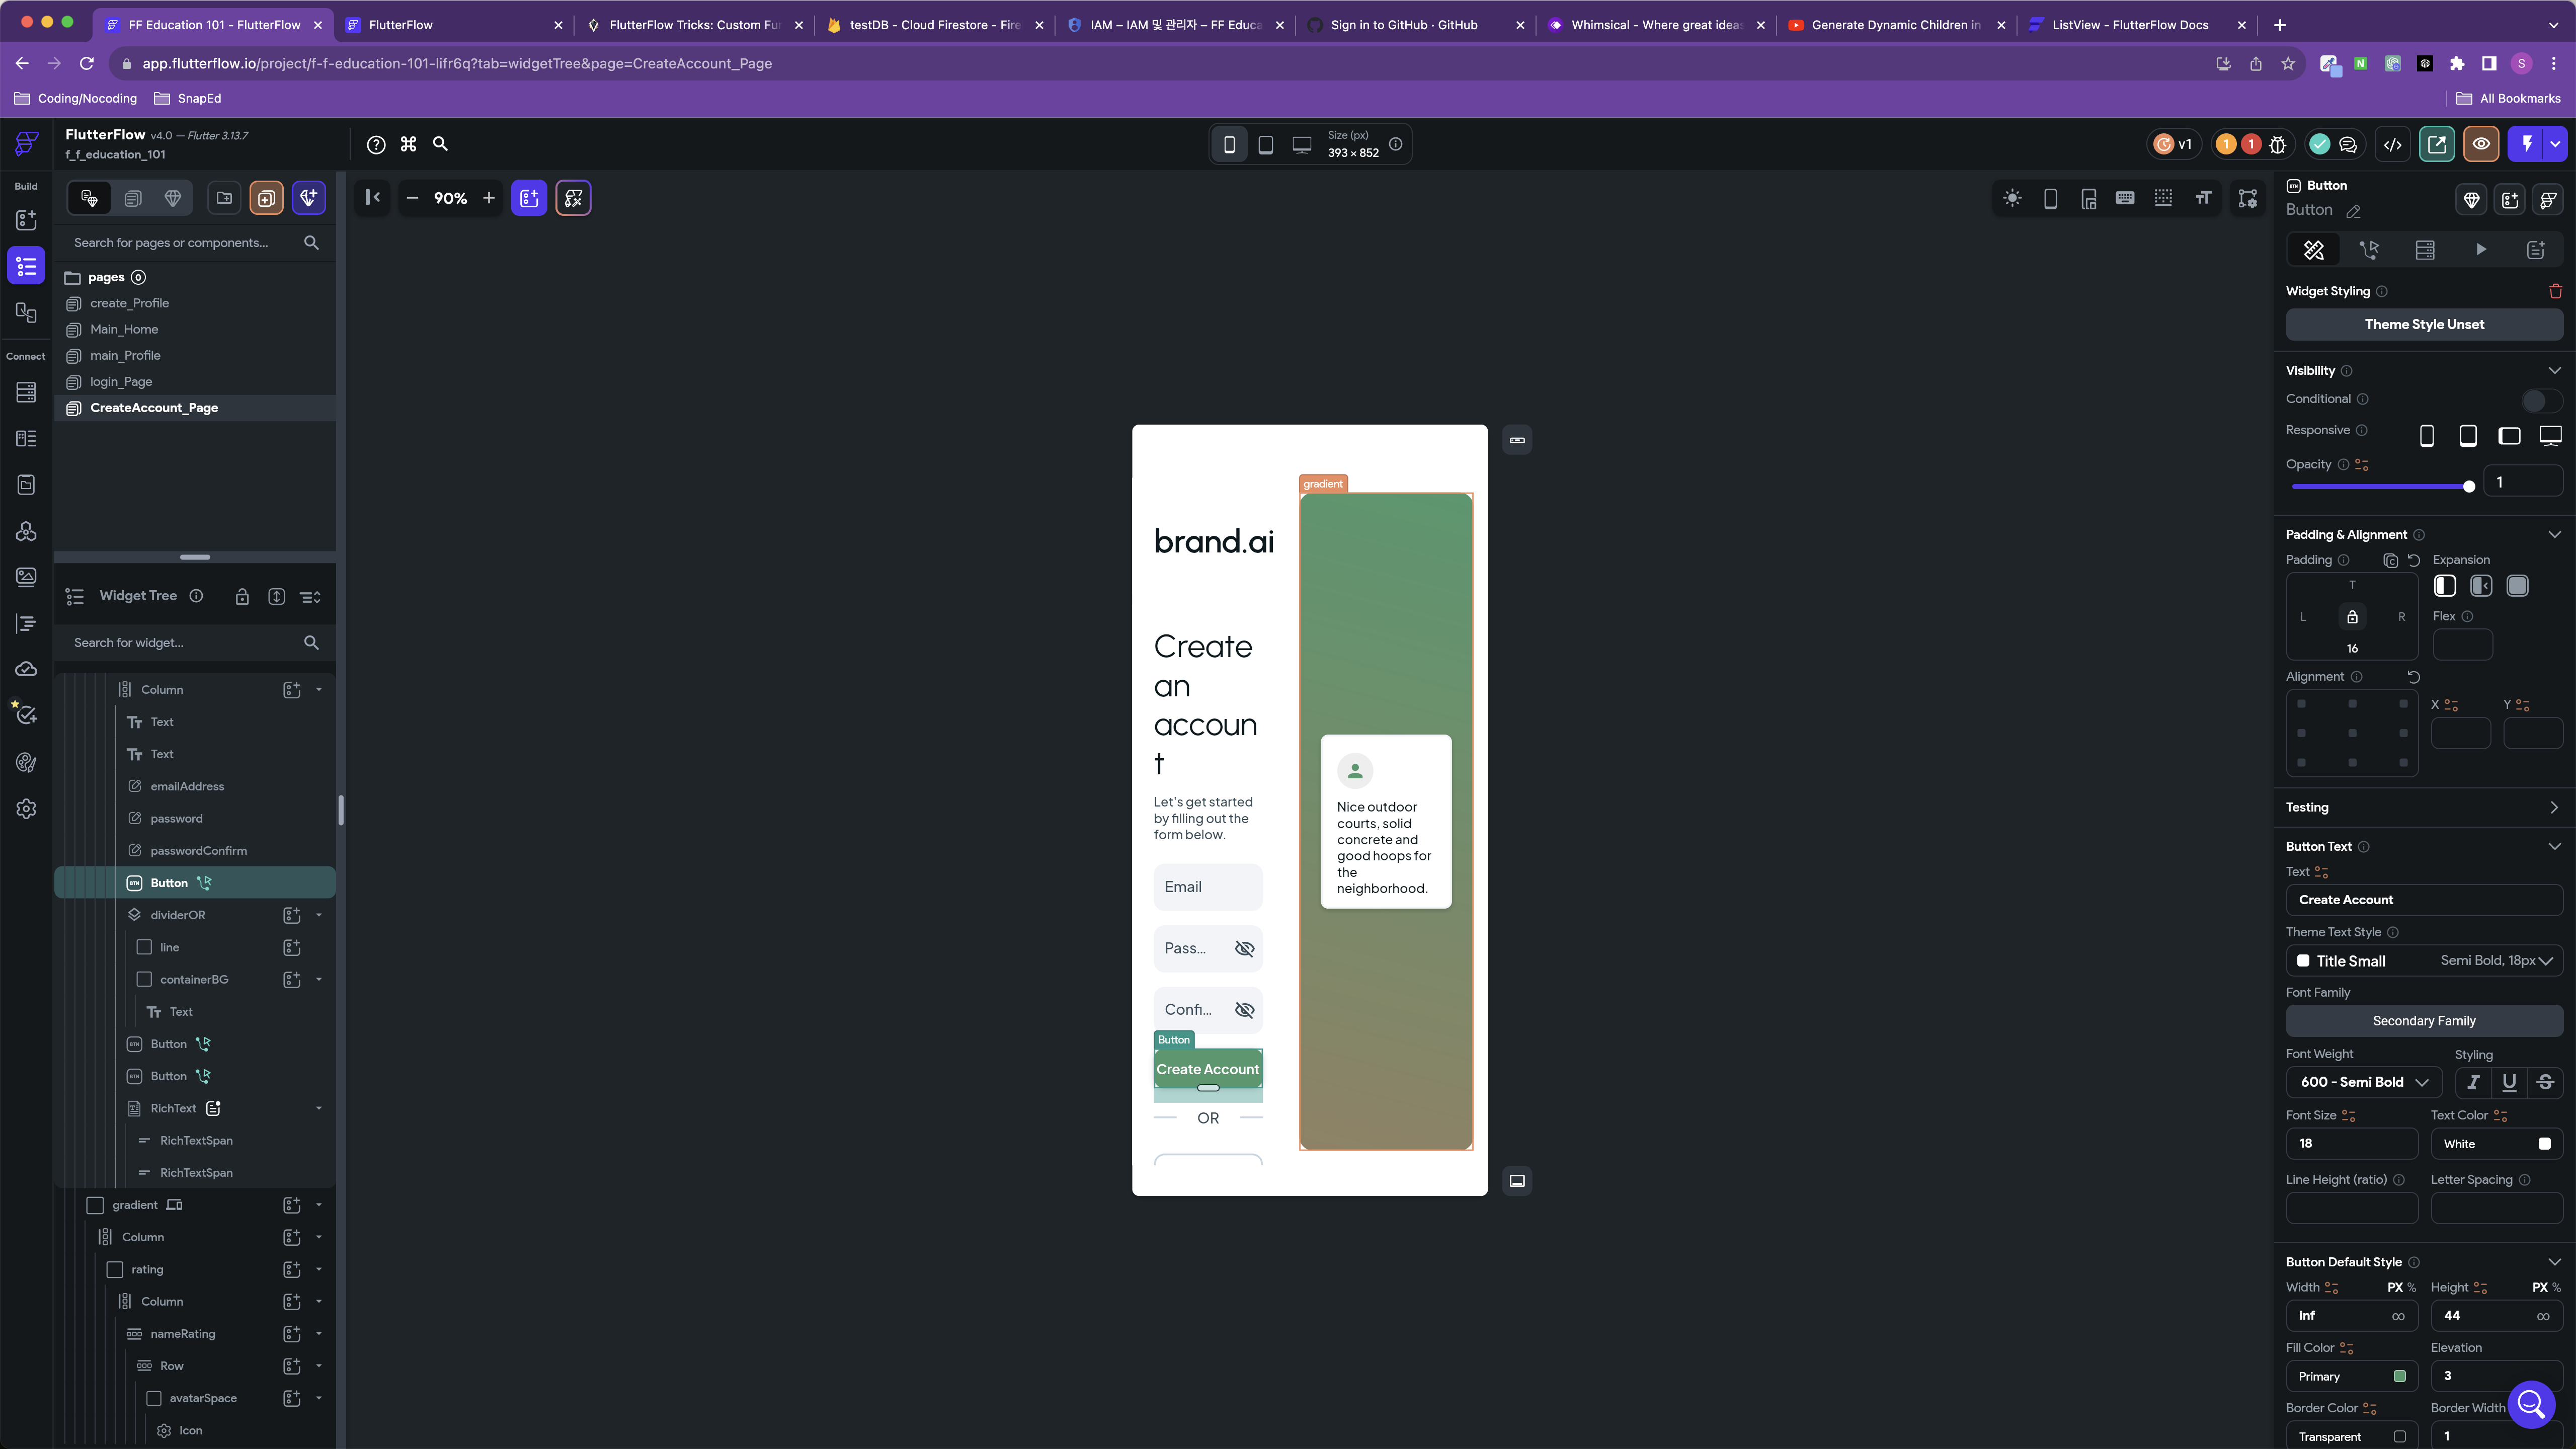Click the Theme Style Unset button
Viewport: 2576px width, 1449px height.
[x=2424, y=324]
